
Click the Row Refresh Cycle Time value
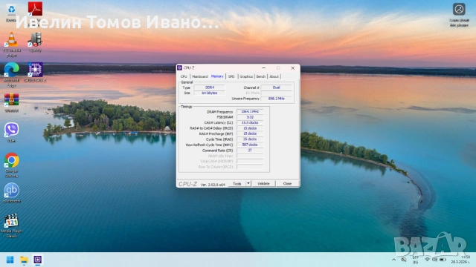[x=250, y=145]
